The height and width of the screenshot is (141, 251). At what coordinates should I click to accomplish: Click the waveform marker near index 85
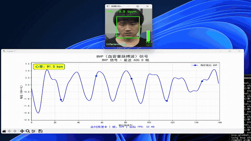click(x=131, y=79)
